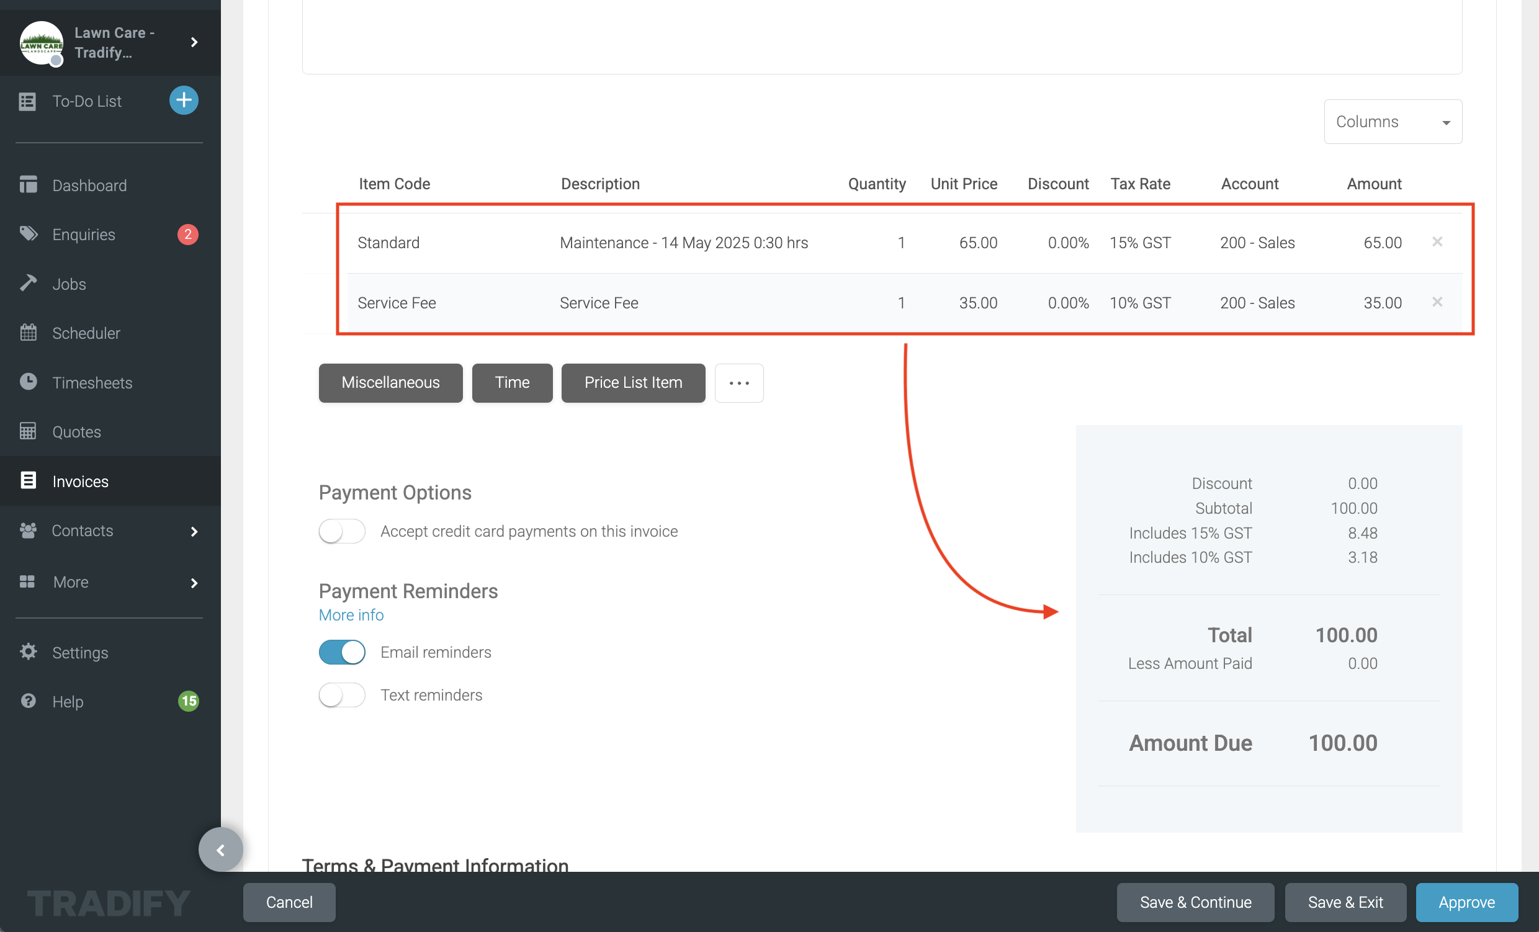Screen dimensions: 1539x932
Task: Turn off Email reminders switch
Action: click(342, 652)
